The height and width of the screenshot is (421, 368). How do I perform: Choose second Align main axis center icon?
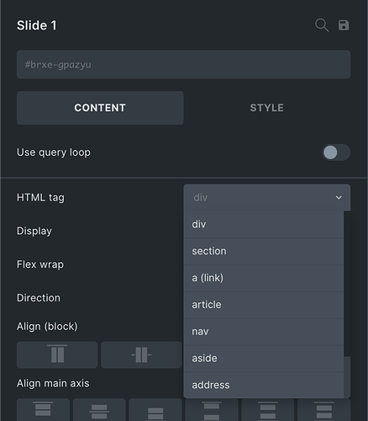(99, 410)
